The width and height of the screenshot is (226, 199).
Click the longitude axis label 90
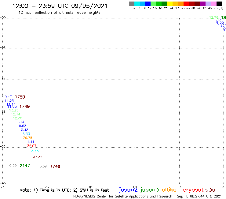pos(224,187)
